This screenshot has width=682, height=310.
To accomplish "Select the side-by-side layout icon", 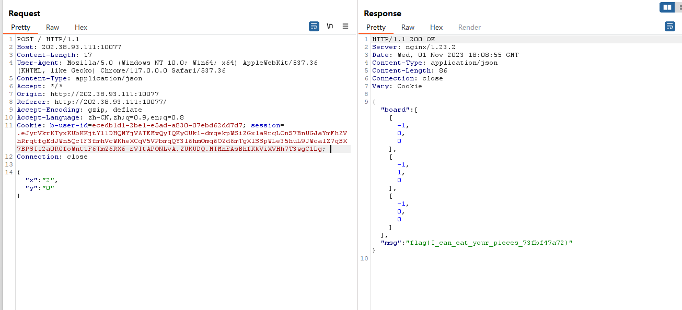I will click(x=666, y=7).
